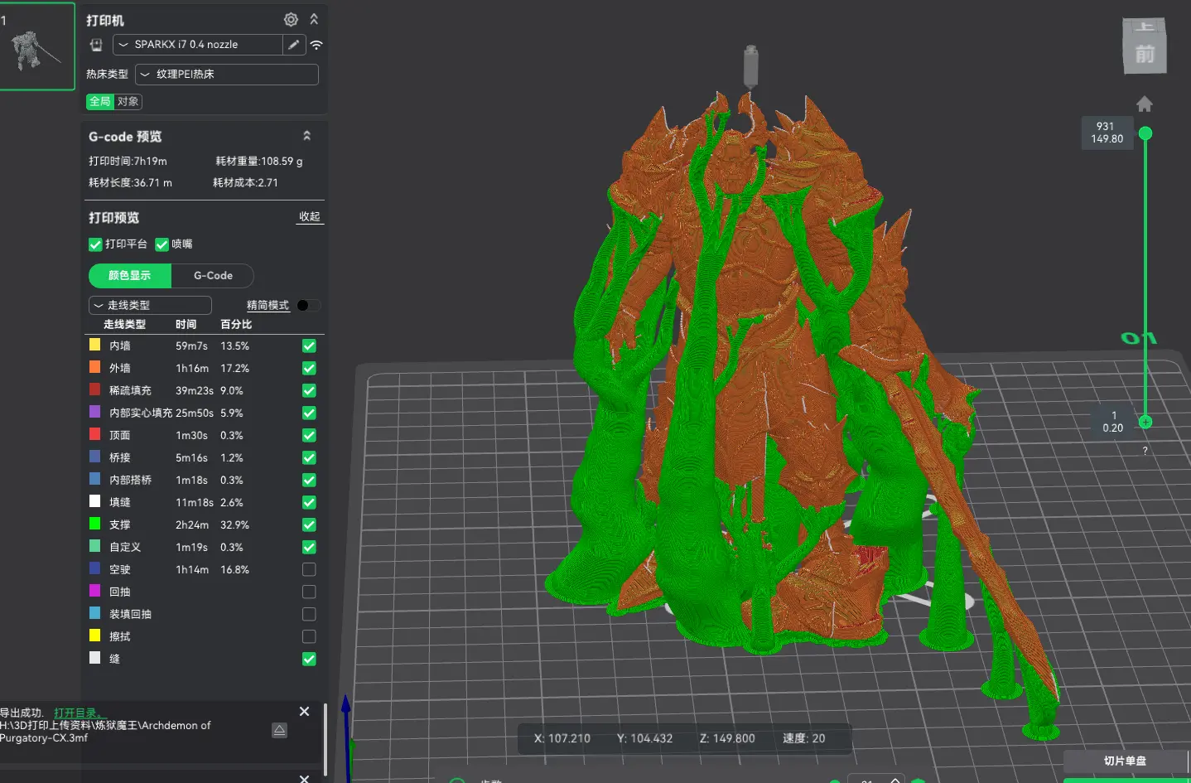Enable the 空驶 travel line visibility
This screenshot has width=1191, height=783.
tap(309, 569)
